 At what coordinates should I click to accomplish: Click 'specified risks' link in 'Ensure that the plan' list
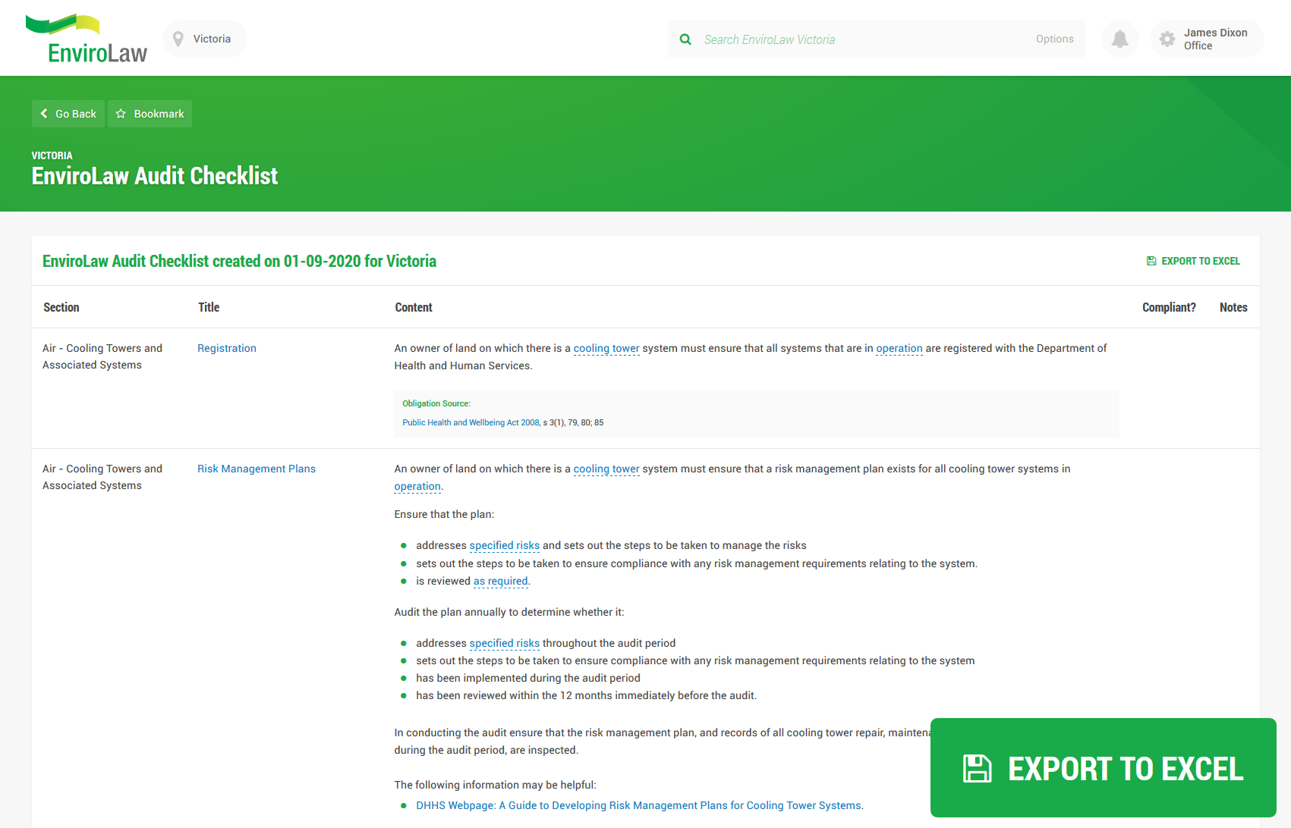pos(505,545)
